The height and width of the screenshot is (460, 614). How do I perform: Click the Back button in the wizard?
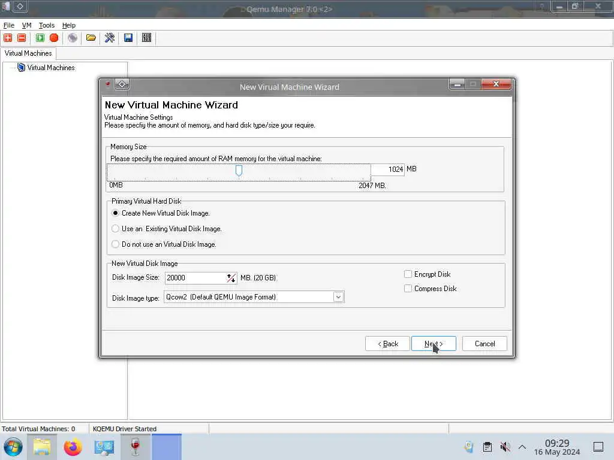[388, 344]
